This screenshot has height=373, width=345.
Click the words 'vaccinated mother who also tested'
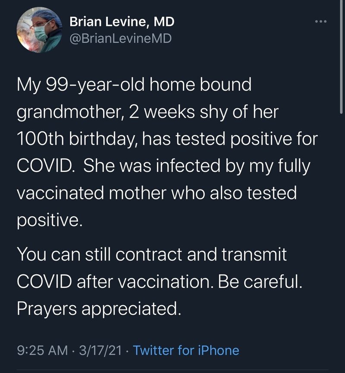click(x=157, y=193)
